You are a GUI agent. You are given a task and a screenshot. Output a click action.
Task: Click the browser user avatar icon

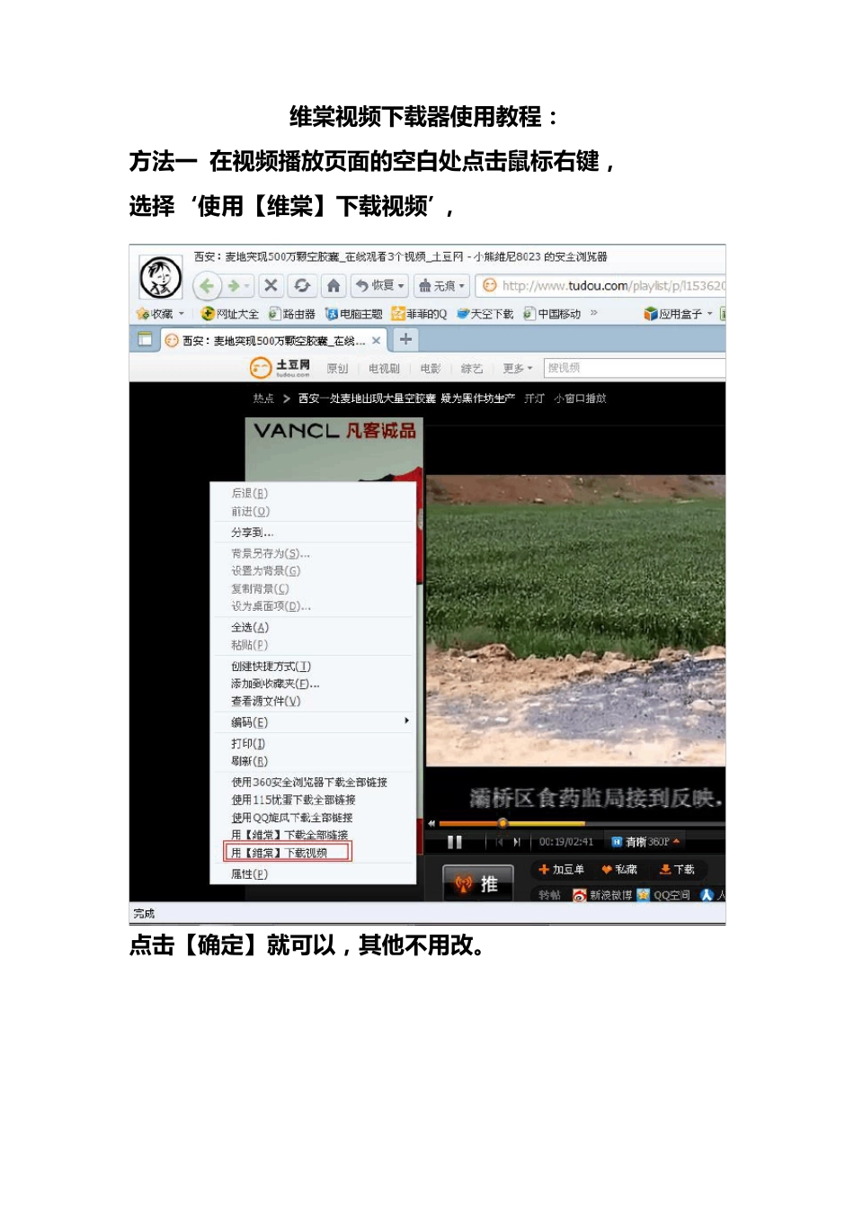[x=161, y=277]
